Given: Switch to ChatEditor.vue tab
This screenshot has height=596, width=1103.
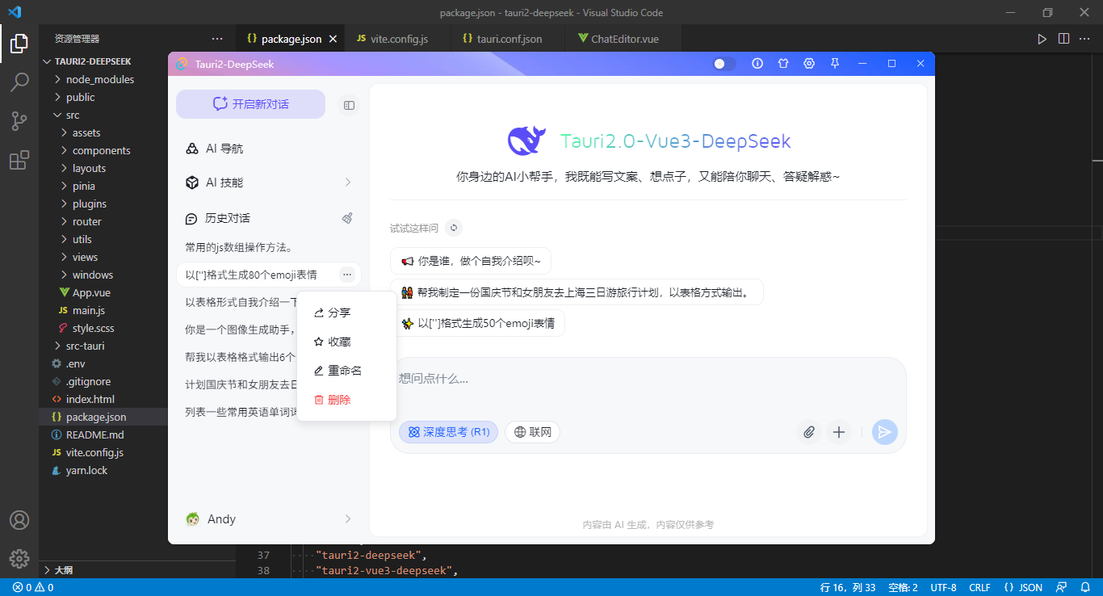Looking at the screenshot, I should pos(624,39).
